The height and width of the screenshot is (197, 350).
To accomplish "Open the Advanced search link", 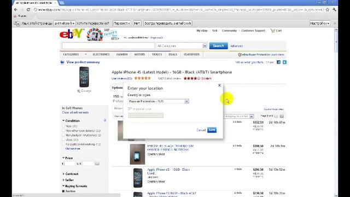I will coord(236,46).
